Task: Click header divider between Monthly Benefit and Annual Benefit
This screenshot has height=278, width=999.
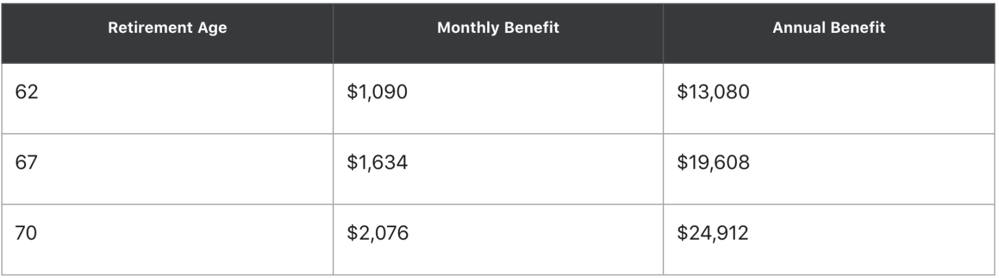Action: pyautogui.click(x=663, y=32)
